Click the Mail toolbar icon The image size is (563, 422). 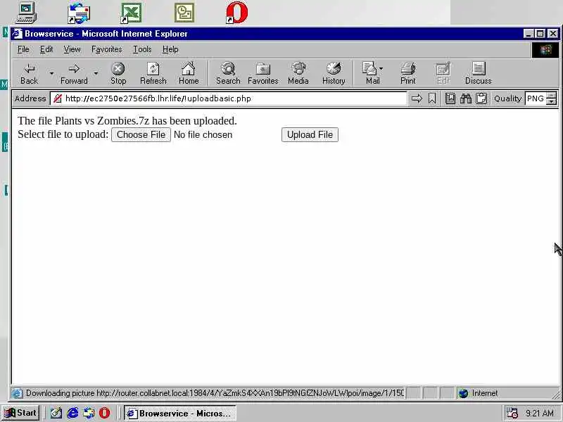tap(370, 74)
